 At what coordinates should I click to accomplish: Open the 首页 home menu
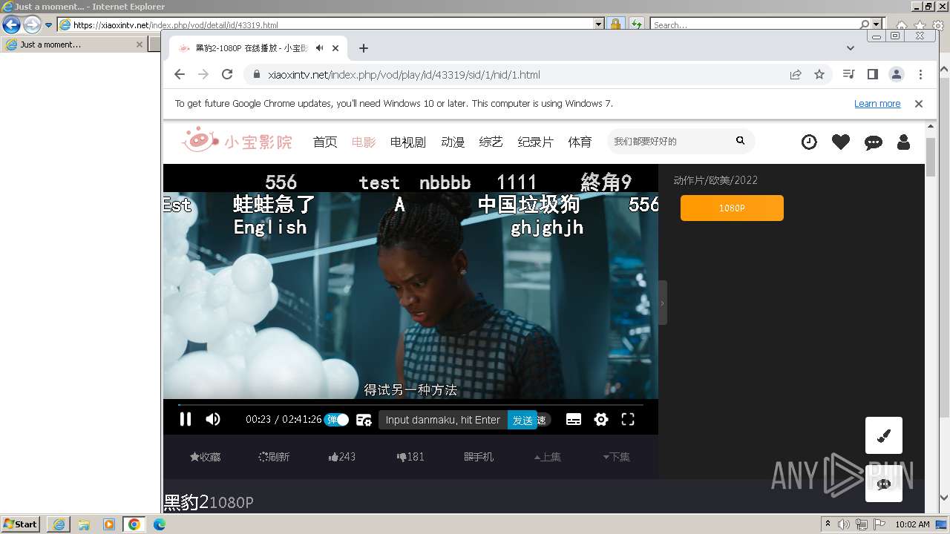pos(325,142)
